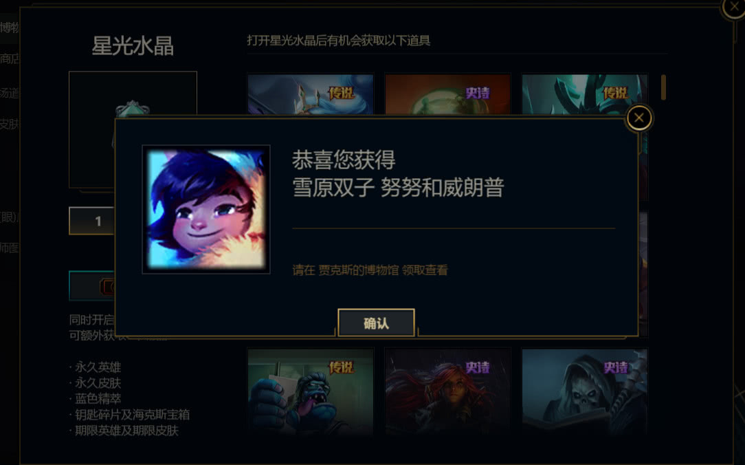Click the 传说 badge on gorilla skin
Viewport: 745px width, 465px height.
342,367
